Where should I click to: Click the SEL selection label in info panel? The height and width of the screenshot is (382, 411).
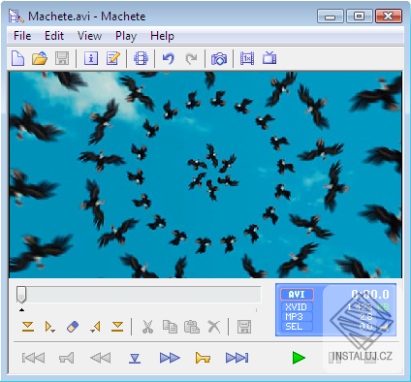pyautogui.click(x=297, y=327)
